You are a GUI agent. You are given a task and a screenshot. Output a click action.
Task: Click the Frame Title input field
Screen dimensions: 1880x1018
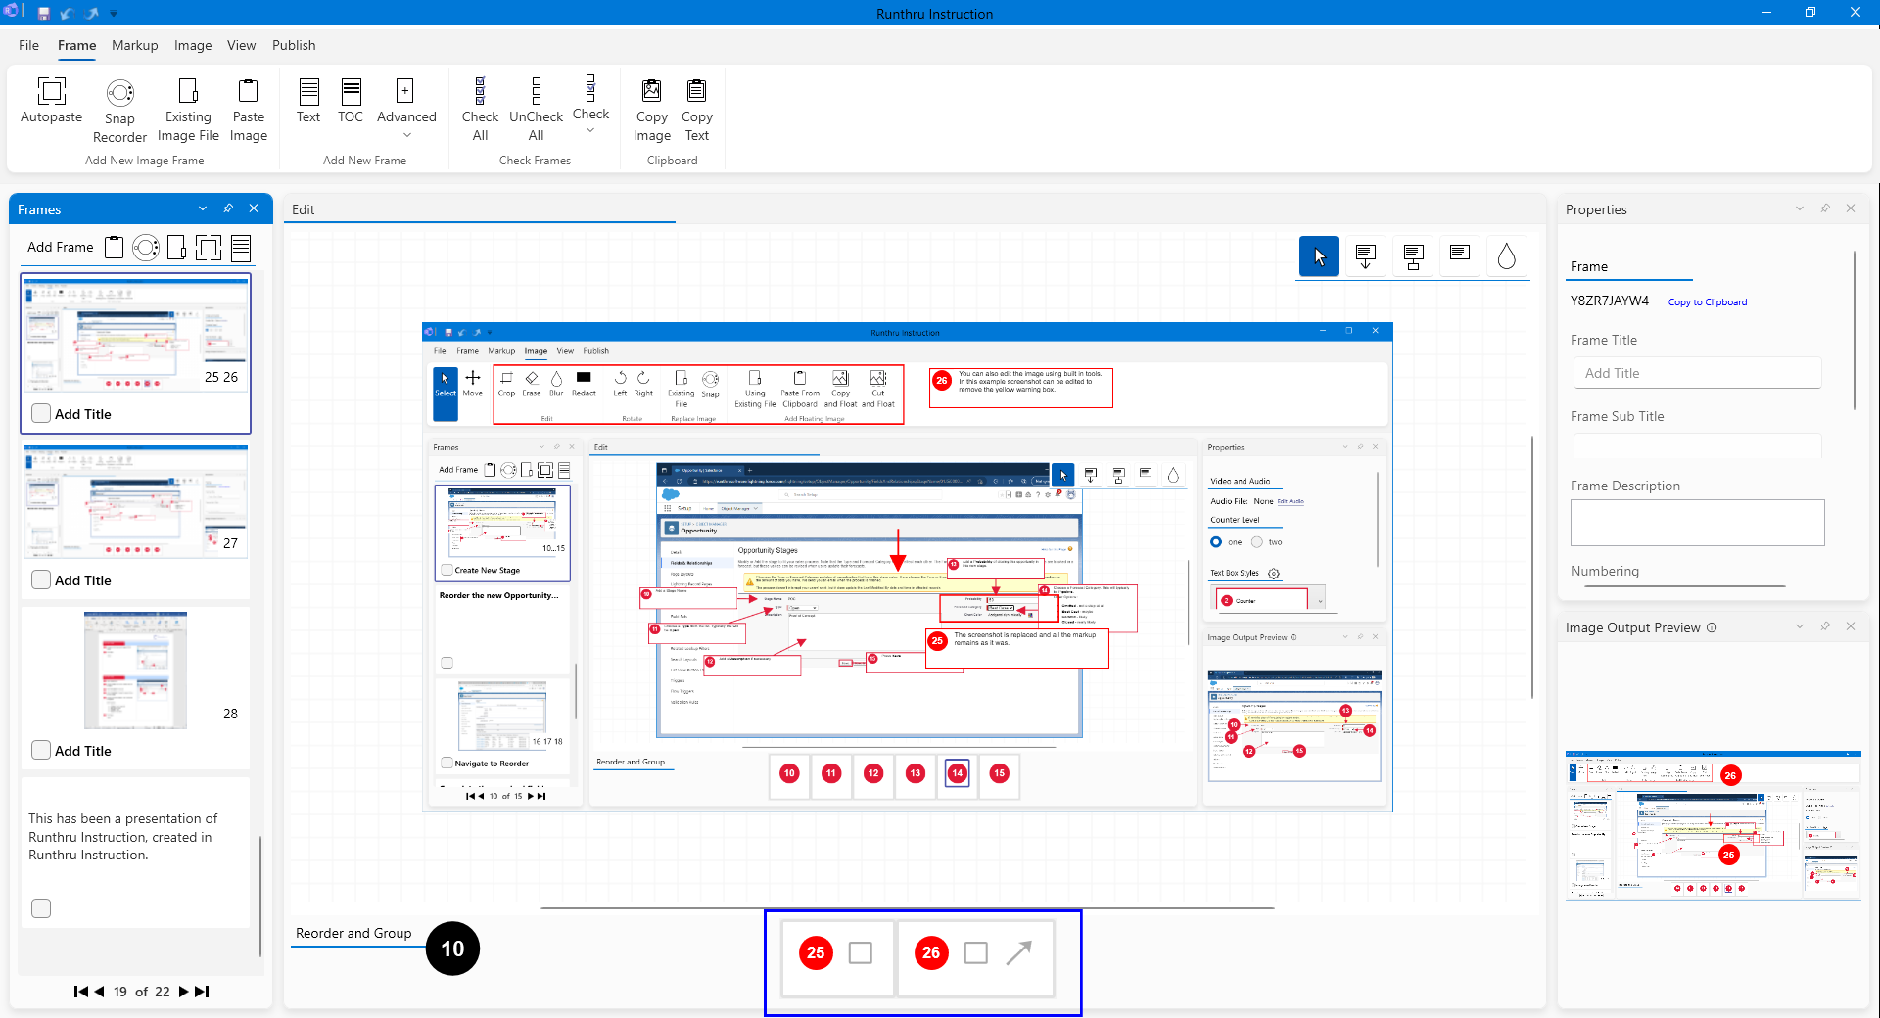tap(1697, 373)
